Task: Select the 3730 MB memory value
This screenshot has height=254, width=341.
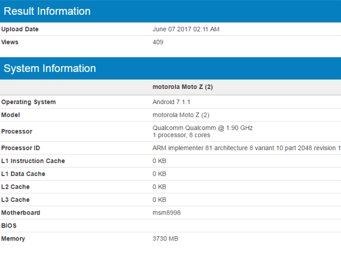Action: pos(165,239)
